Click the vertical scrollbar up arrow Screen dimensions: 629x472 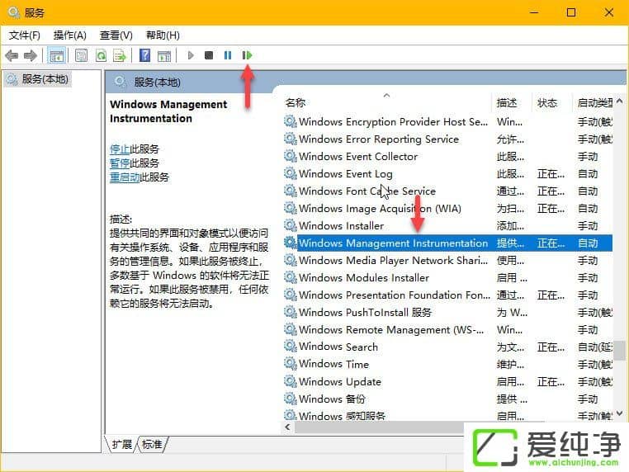tap(619, 101)
